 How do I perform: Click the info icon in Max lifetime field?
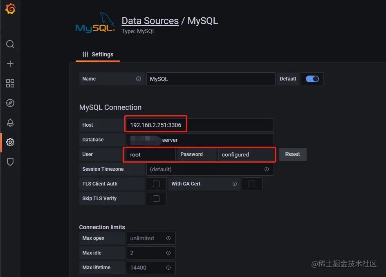[x=168, y=268]
